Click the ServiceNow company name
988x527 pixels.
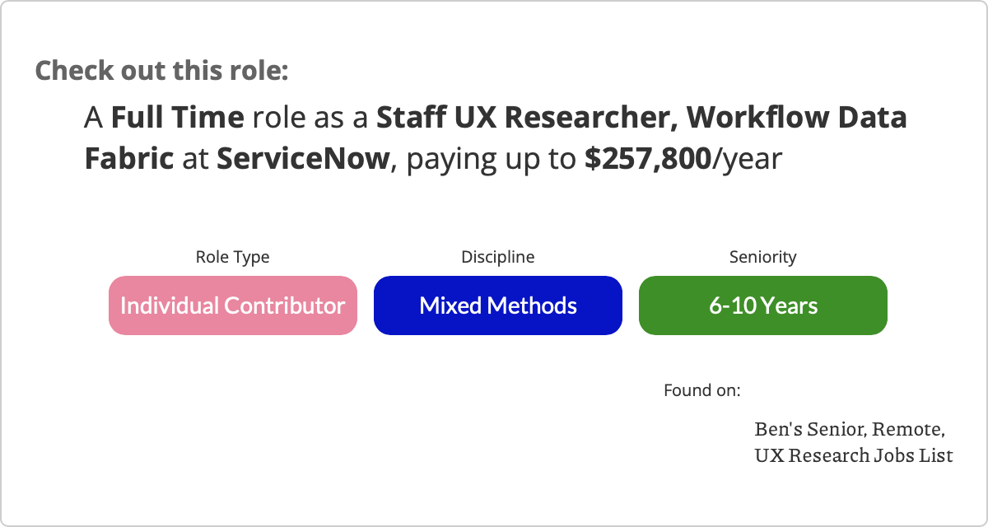[x=303, y=159]
